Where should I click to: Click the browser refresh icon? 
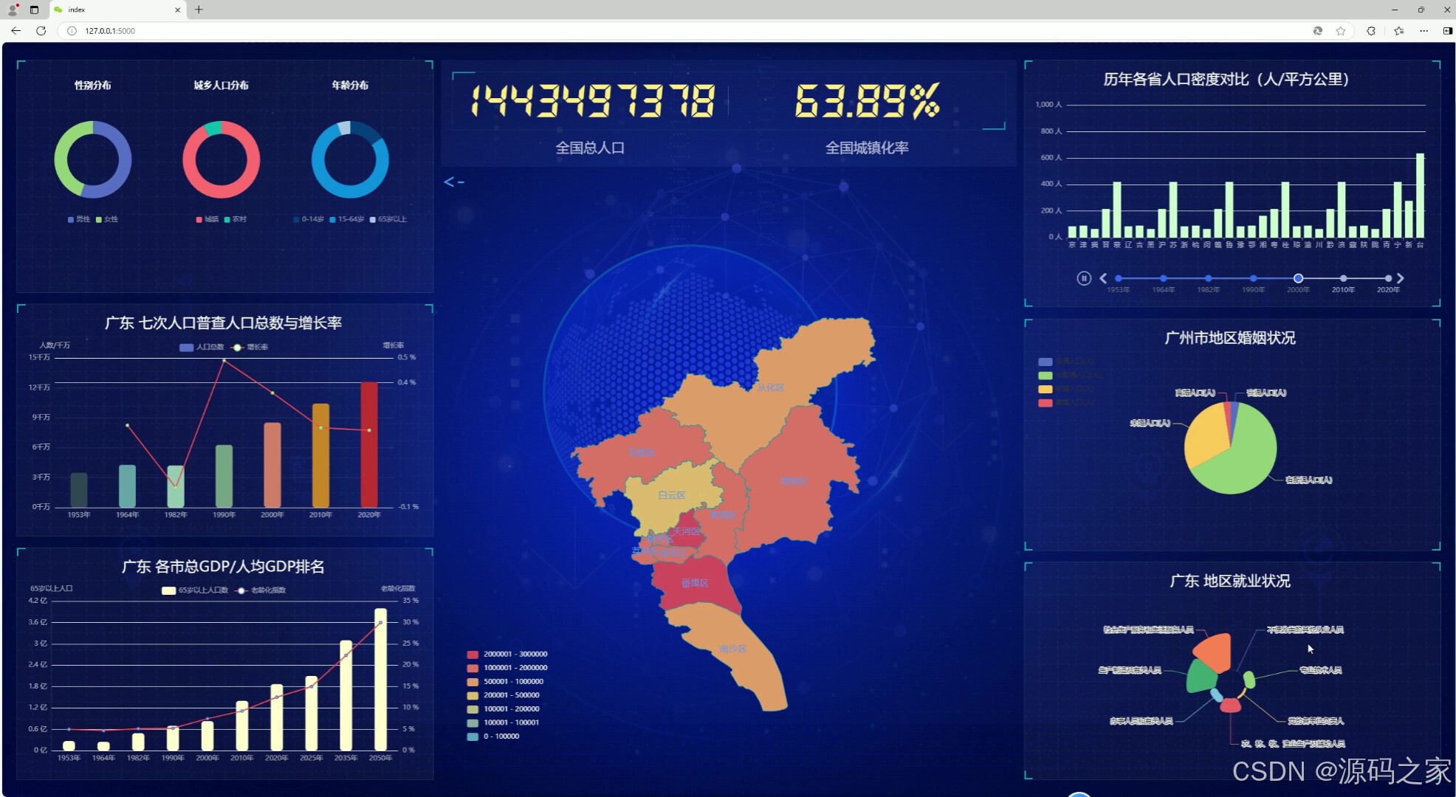pyautogui.click(x=41, y=31)
